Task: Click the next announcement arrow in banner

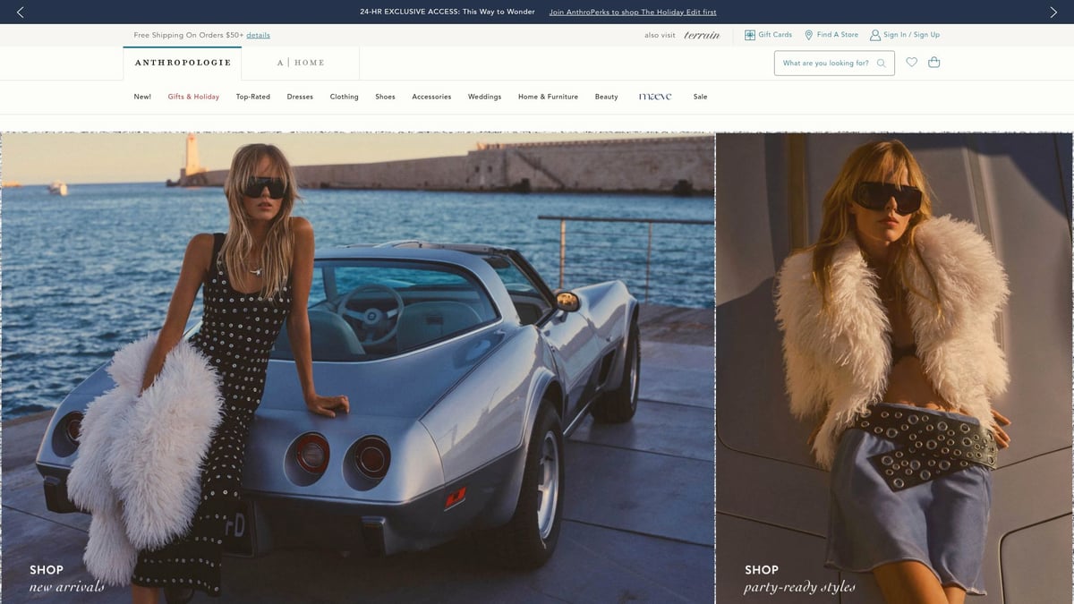Action: click(1053, 12)
